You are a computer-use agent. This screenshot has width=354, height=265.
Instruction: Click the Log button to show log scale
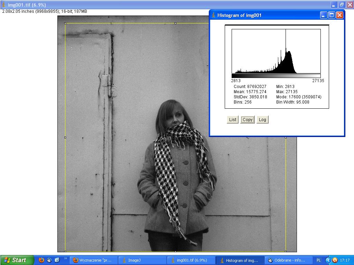pos(262,120)
